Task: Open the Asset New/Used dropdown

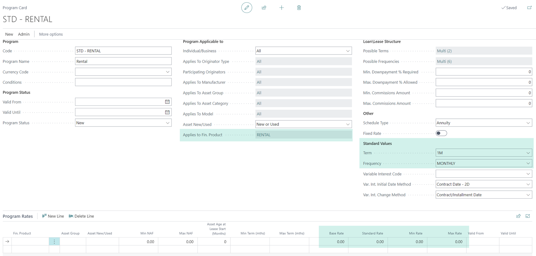Action: point(348,124)
